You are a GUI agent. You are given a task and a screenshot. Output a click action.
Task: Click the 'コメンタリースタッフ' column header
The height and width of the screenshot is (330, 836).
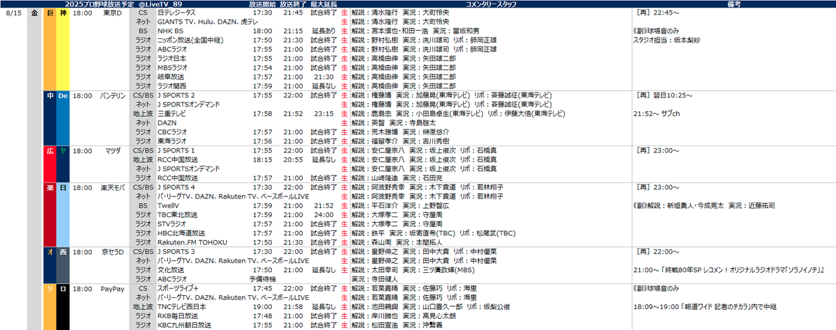tap(492, 3)
